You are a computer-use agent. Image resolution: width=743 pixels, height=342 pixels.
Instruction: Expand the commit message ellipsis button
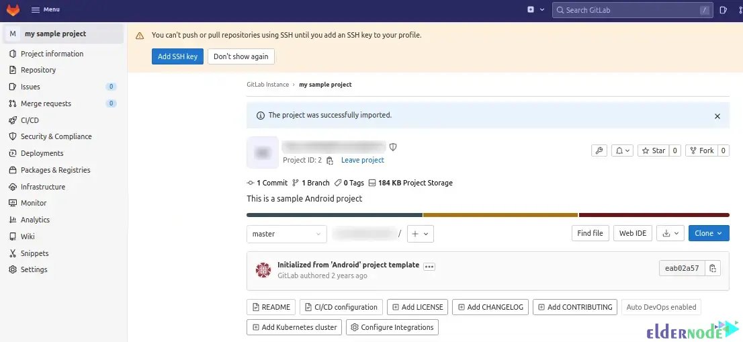(x=429, y=267)
